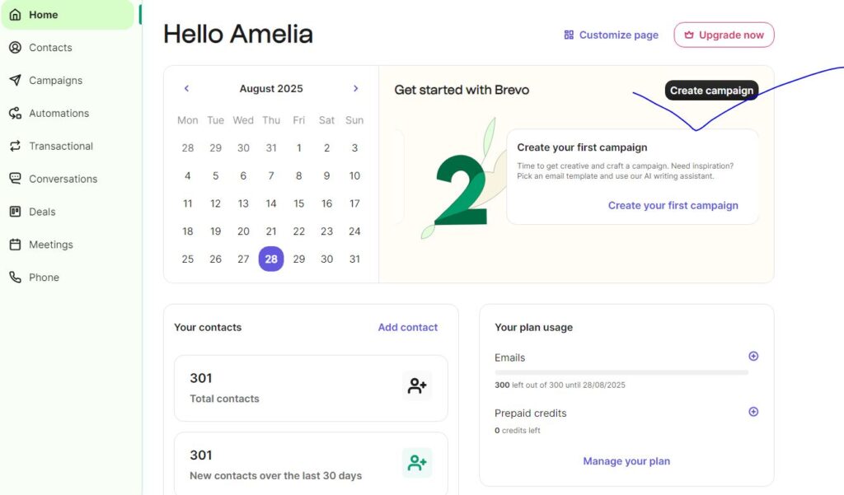Open the Home menu item
844x495 pixels.
coord(43,15)
